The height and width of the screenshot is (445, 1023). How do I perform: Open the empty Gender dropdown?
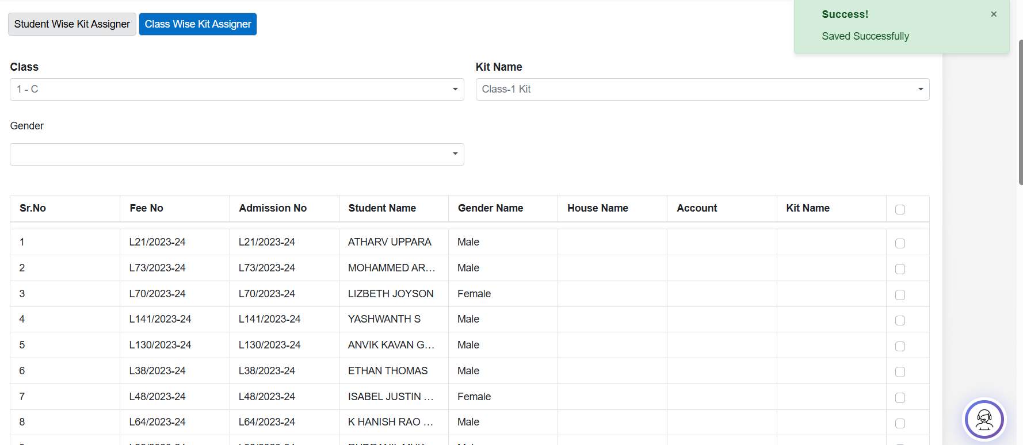[x=236, y=155]
